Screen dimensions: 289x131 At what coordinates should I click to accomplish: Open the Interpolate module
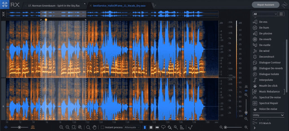coord(263,80)
